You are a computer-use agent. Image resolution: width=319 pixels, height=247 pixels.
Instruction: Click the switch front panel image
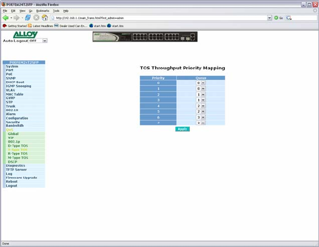145,36
